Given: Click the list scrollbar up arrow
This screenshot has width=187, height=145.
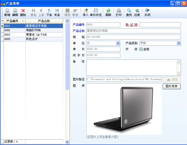Looking at the screenshot, I should pyautogui.click(x=67, y=21).
